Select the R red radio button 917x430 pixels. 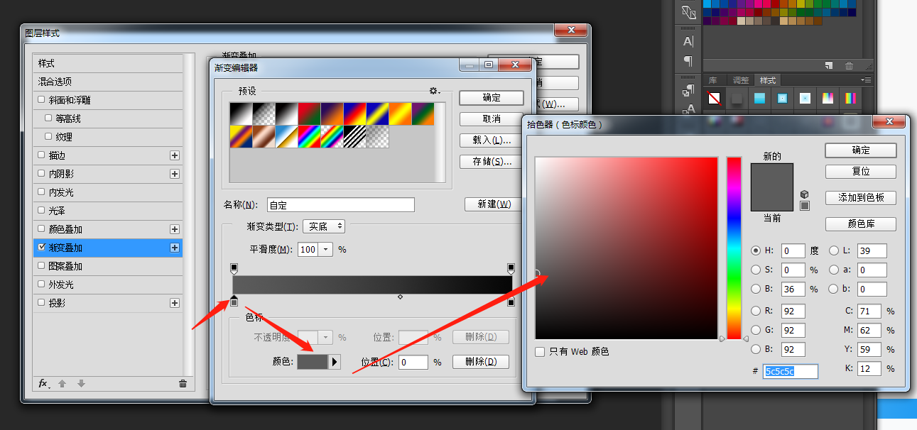[x=756, y=311]
